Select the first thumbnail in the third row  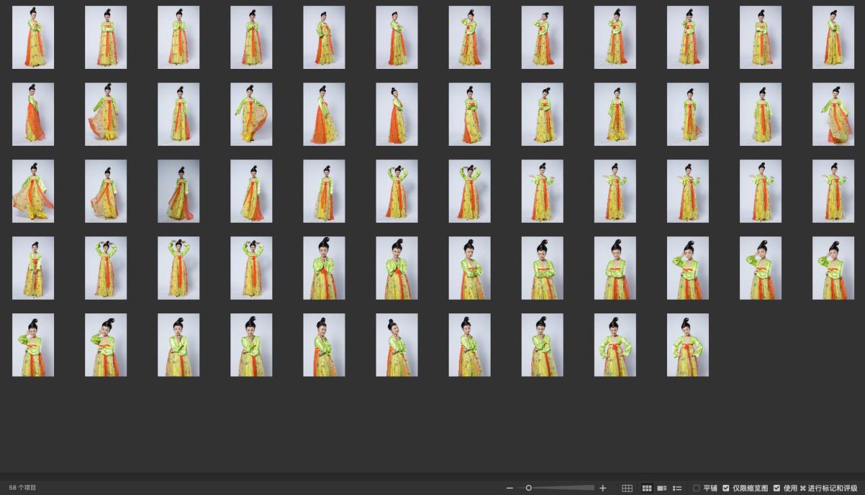click(33, 191)
